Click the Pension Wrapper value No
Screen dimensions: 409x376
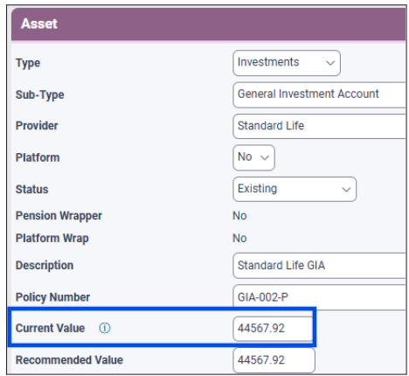239,216
